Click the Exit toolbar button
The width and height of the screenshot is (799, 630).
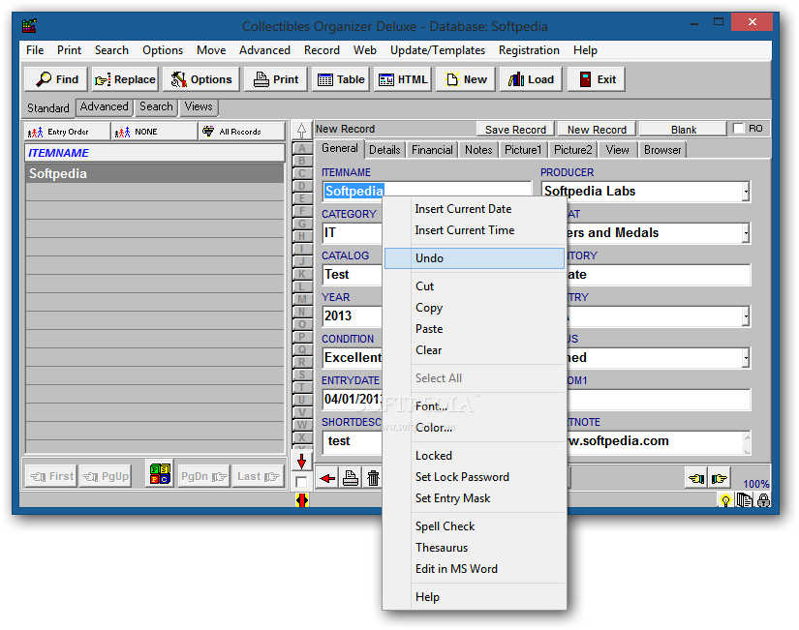[x=597, y=79]
